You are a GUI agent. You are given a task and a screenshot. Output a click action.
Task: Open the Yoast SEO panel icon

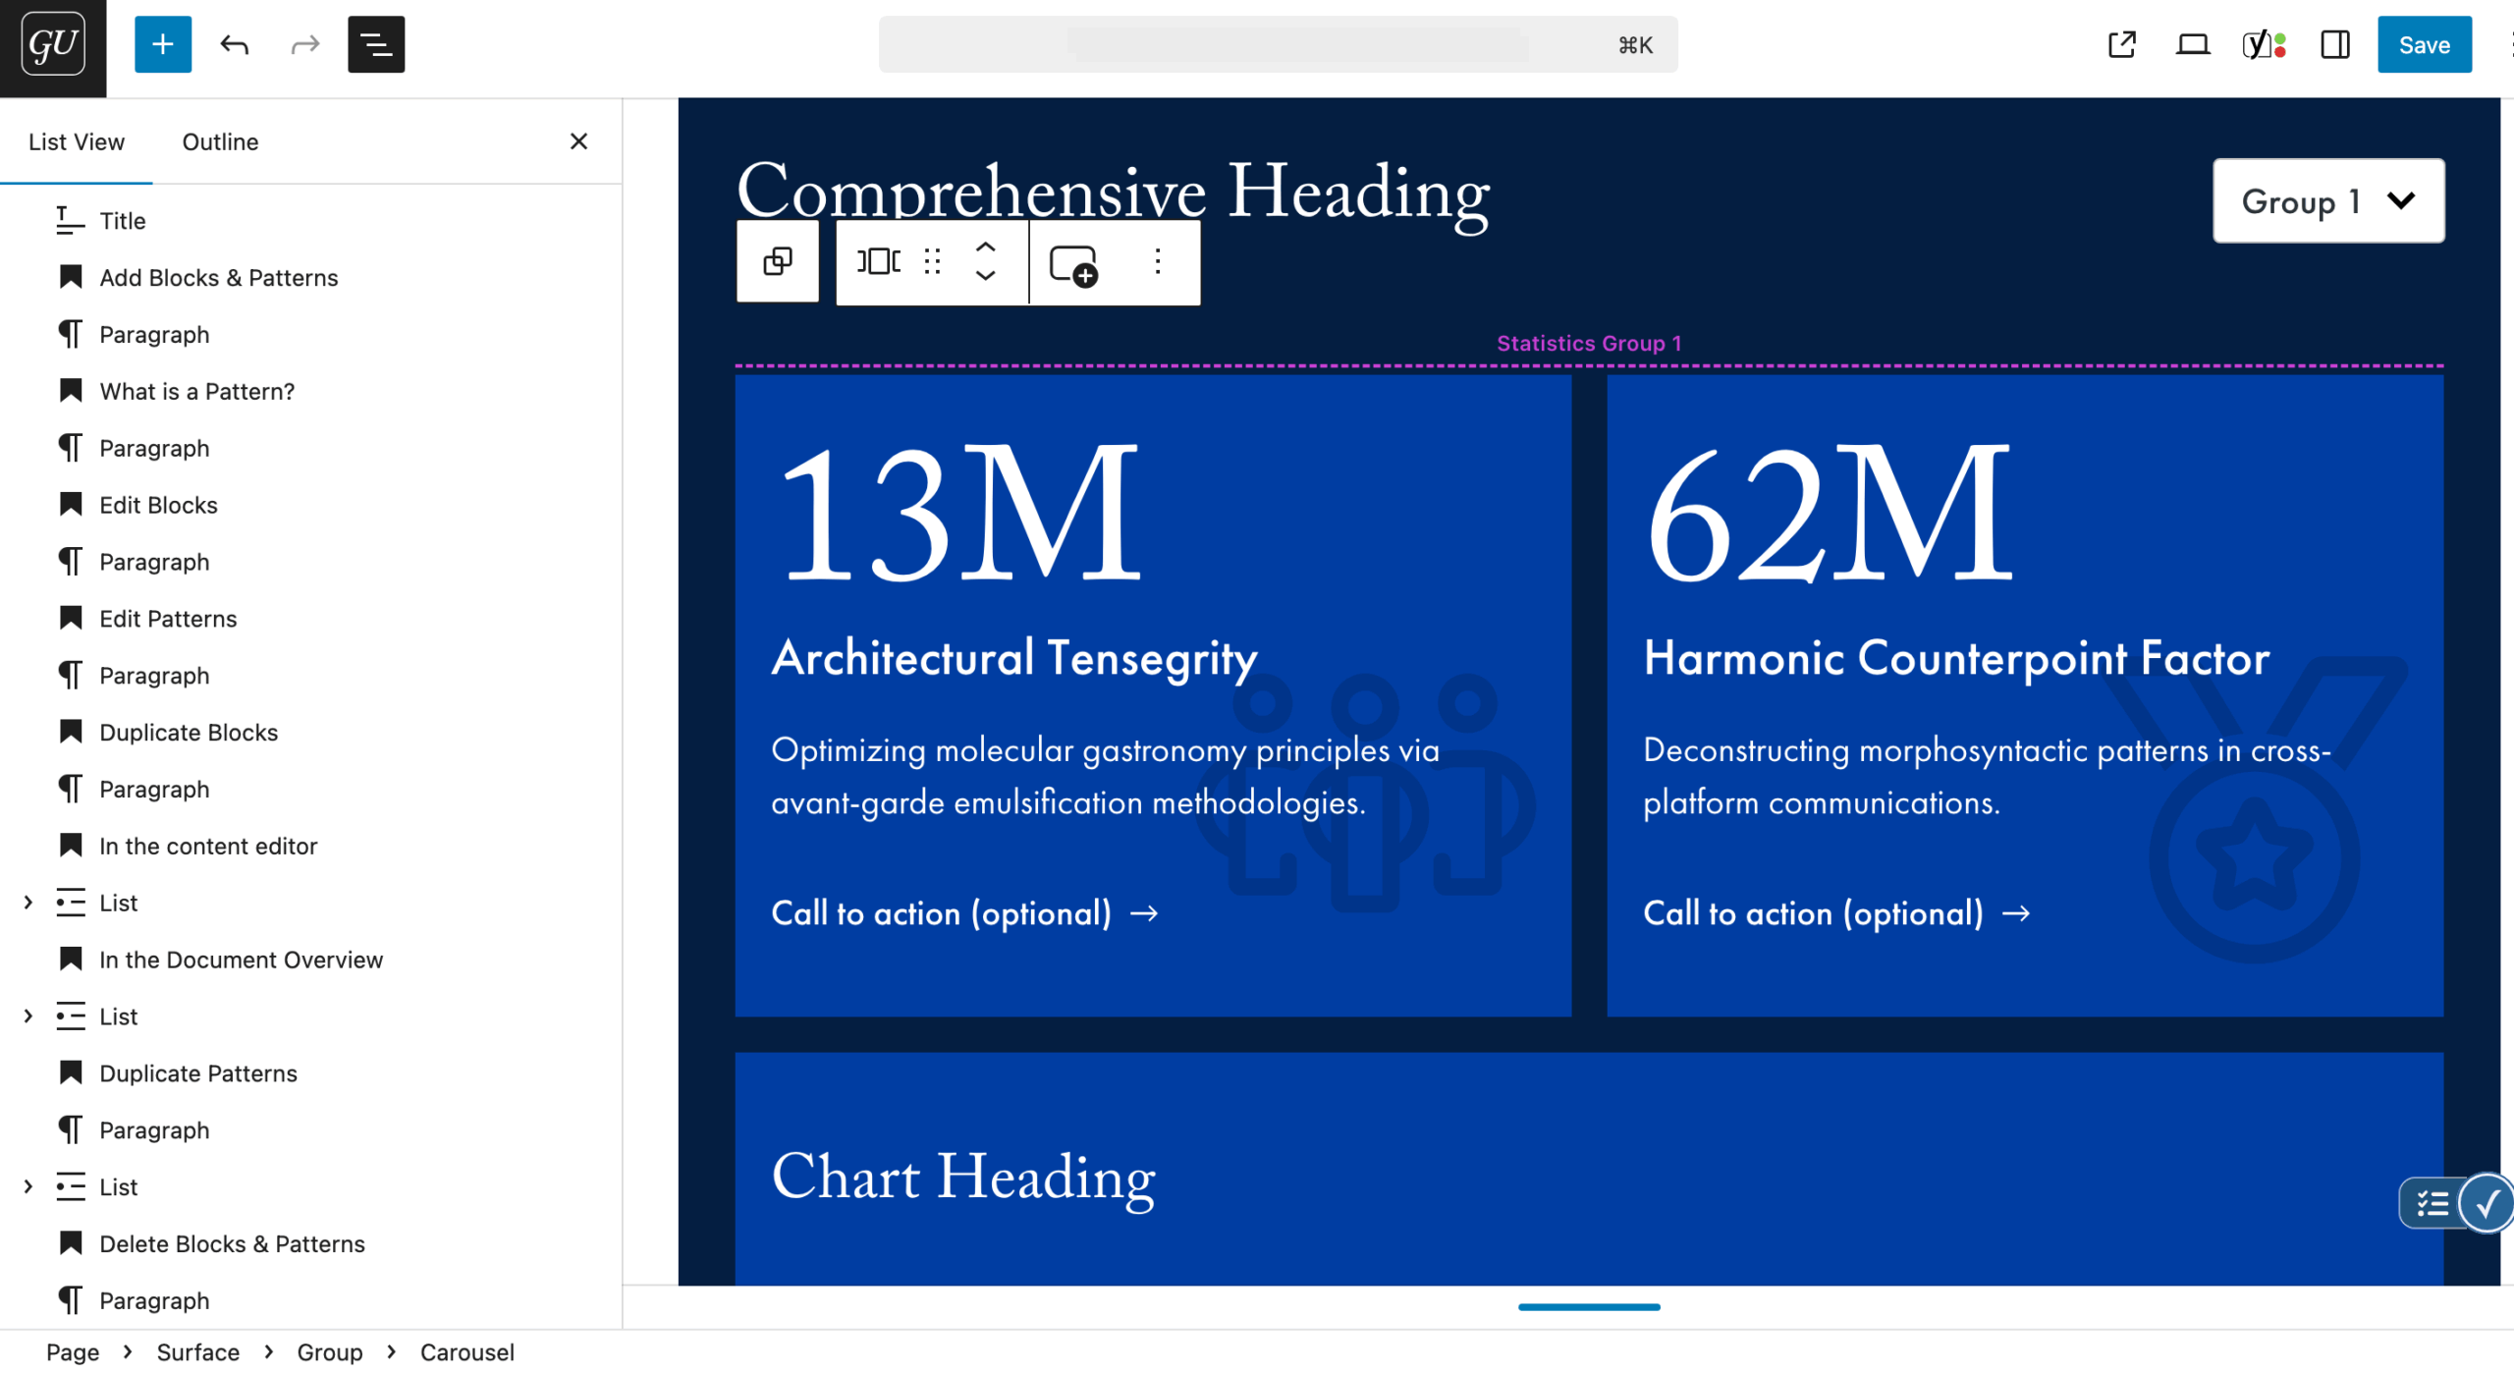[2264, 44]
